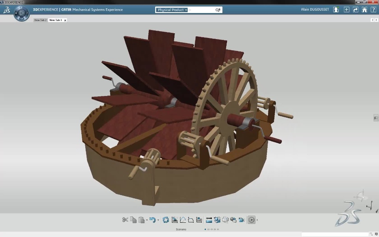
Task: Click the video camera capture icon
Action: tap(242, 220)
